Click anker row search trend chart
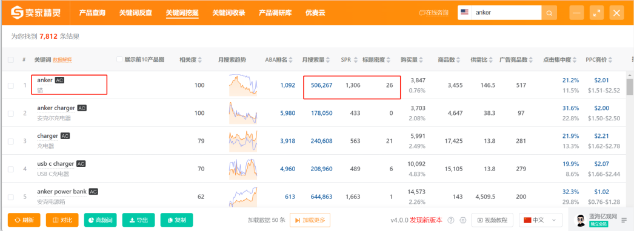This screenshot has height=231, width=634. click(243, 85)
